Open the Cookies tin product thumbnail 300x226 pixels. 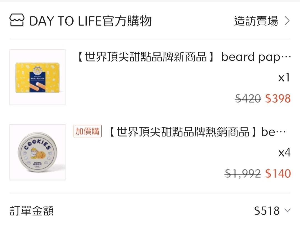(x=37, y=152)
